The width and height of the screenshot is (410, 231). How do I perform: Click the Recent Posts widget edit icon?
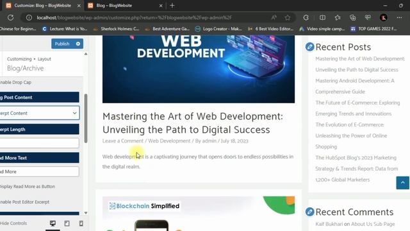(x=309, y=47)
